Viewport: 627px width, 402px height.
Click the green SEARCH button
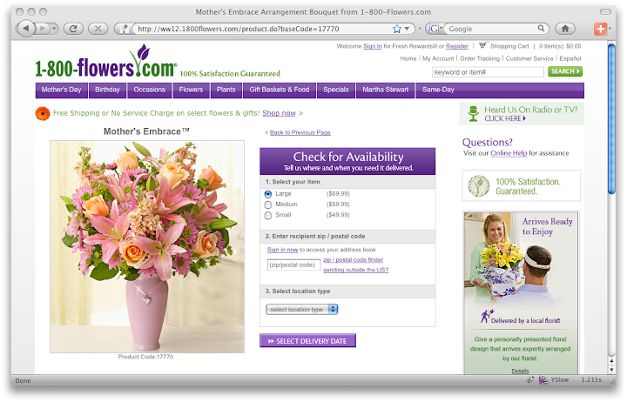[565, 71]
